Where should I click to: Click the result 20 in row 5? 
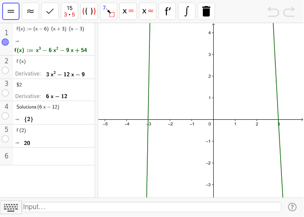click(x=27, y=143)
